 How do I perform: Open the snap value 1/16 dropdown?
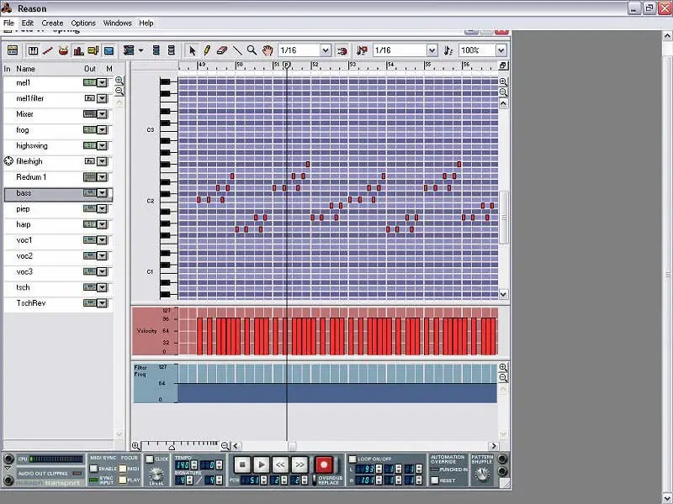326,50
